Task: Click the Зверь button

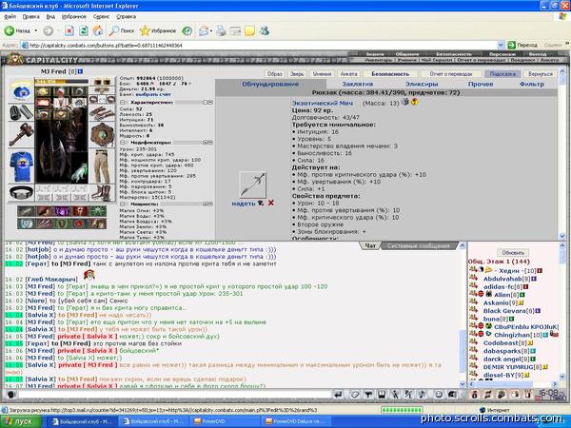Action: click(x=297, y=74)
